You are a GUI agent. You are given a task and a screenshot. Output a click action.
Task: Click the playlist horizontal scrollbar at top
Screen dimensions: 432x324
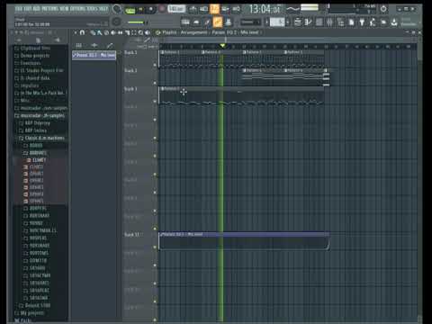click(288, 40)
